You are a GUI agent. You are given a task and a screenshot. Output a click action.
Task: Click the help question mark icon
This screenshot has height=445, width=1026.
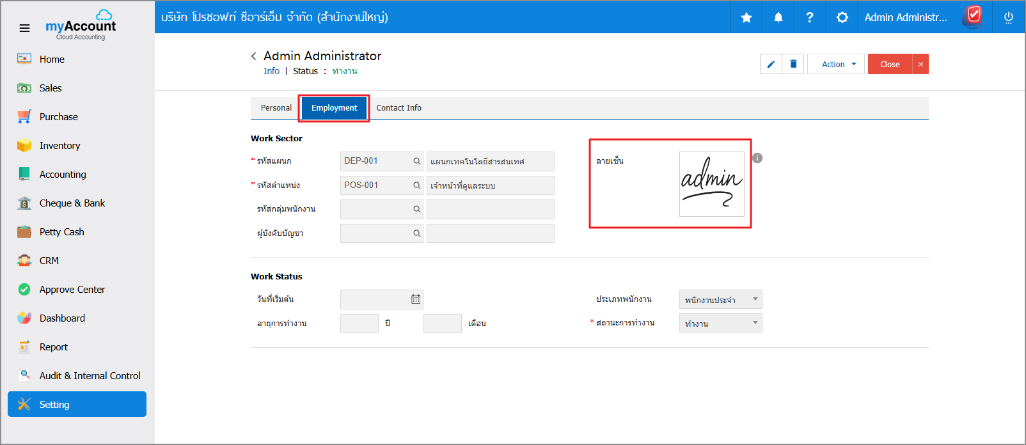(x=810, y=17)
